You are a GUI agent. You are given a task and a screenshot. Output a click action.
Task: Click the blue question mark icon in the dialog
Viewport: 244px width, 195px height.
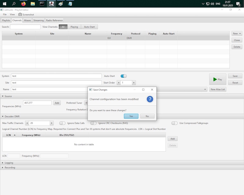pos(150,99)
